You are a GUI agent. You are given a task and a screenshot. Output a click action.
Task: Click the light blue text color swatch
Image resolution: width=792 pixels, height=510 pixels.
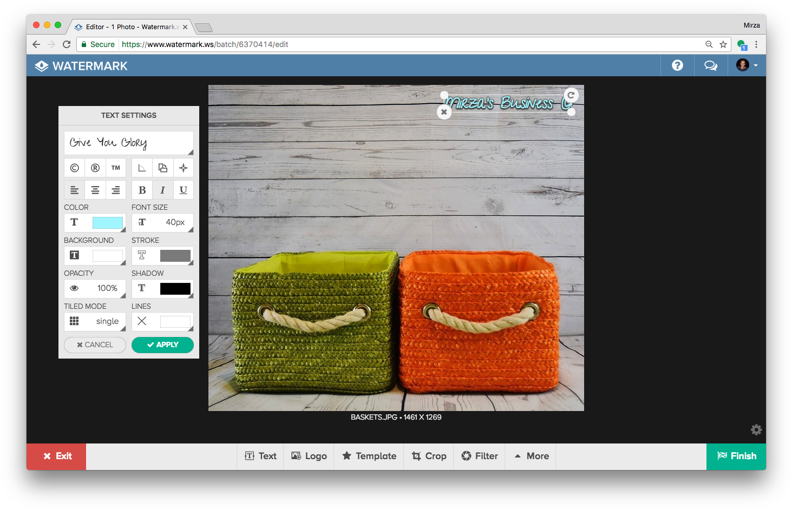tap(107, 222)
